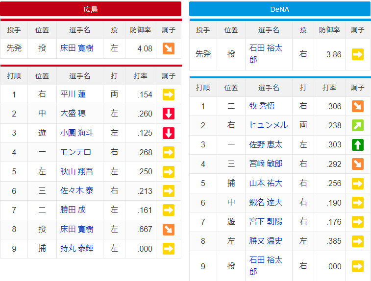371x281 pixels.
Task: Open 持丸 泰輝 player link
Action: (76, 249)
